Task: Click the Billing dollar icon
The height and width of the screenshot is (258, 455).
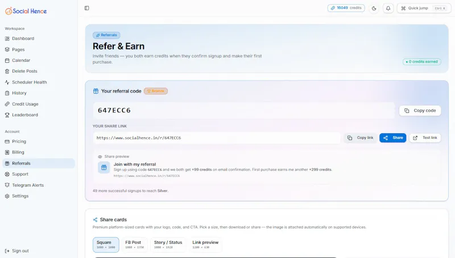Action: click(7, 152)
